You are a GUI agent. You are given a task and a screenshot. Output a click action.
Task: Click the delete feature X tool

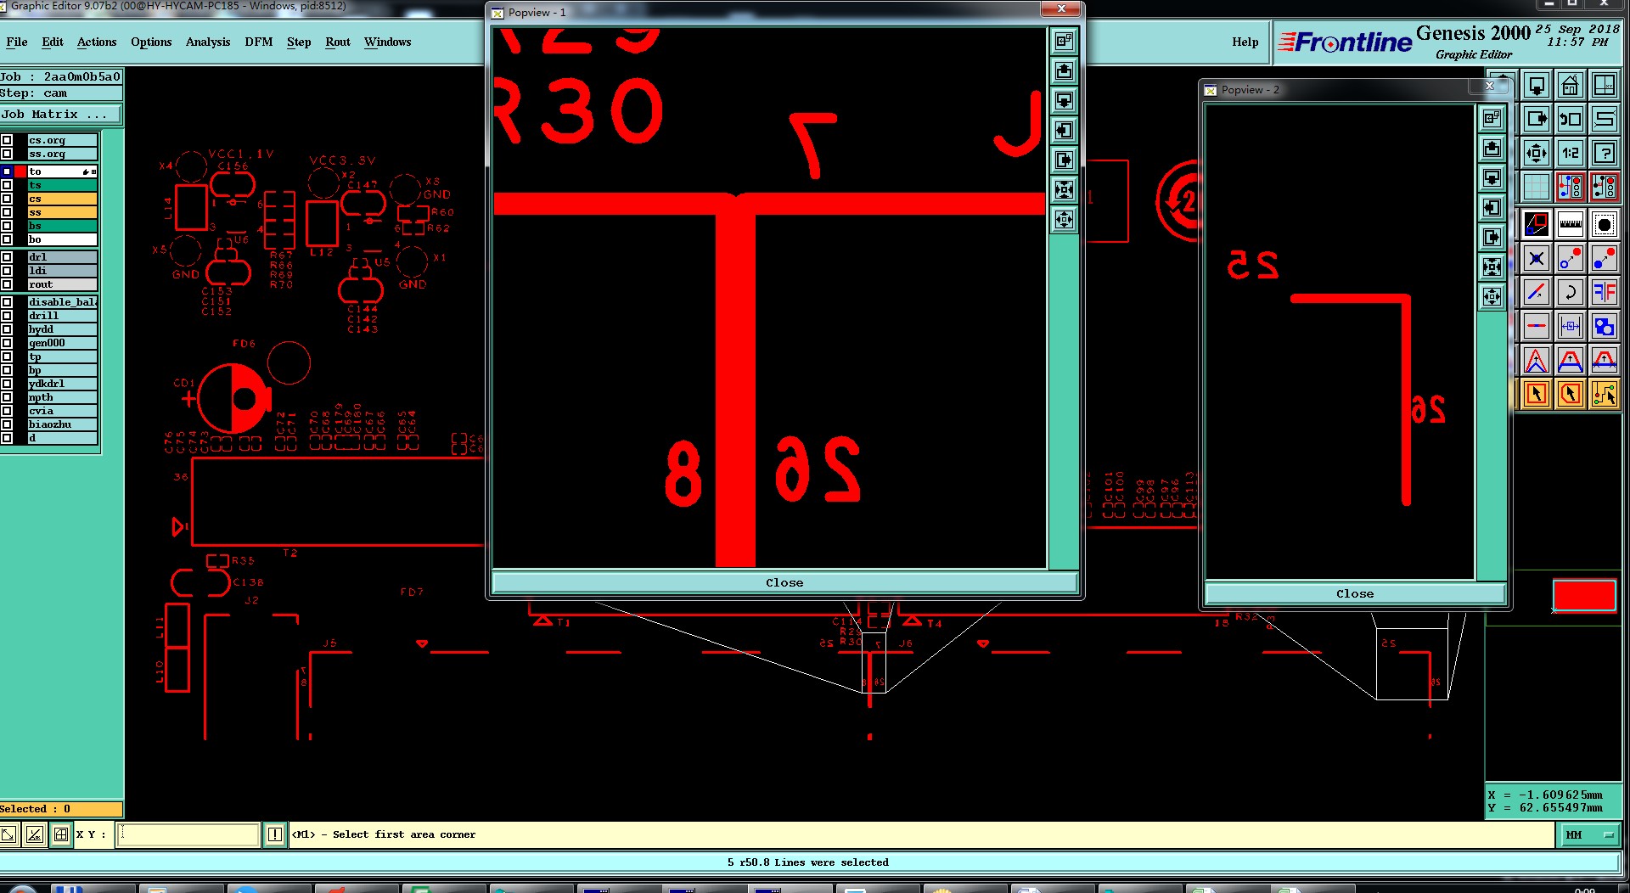(x=1536, y=259)
